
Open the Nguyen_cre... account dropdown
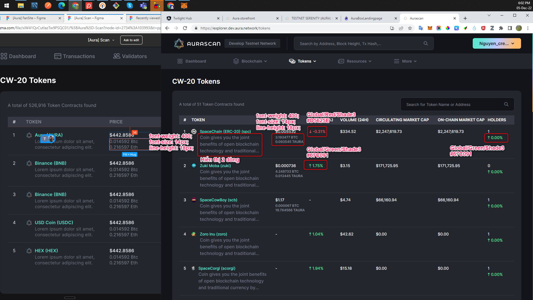coord(497,43)
